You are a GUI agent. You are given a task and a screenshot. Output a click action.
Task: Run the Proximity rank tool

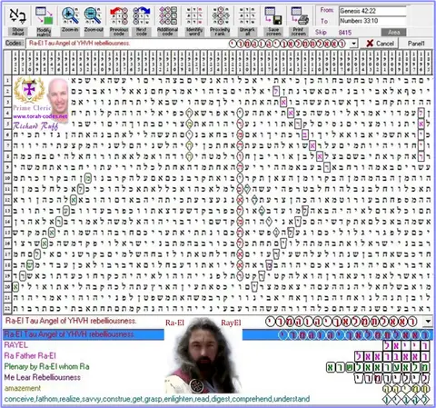(220, 21)
